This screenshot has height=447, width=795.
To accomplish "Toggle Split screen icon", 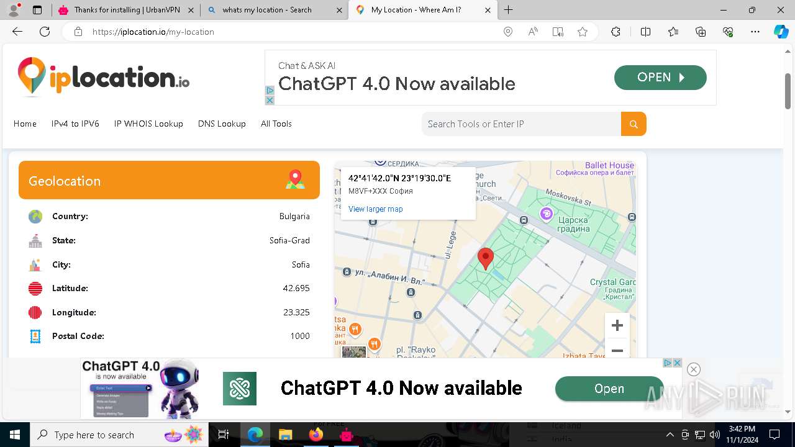I will (x=645, y=32).
